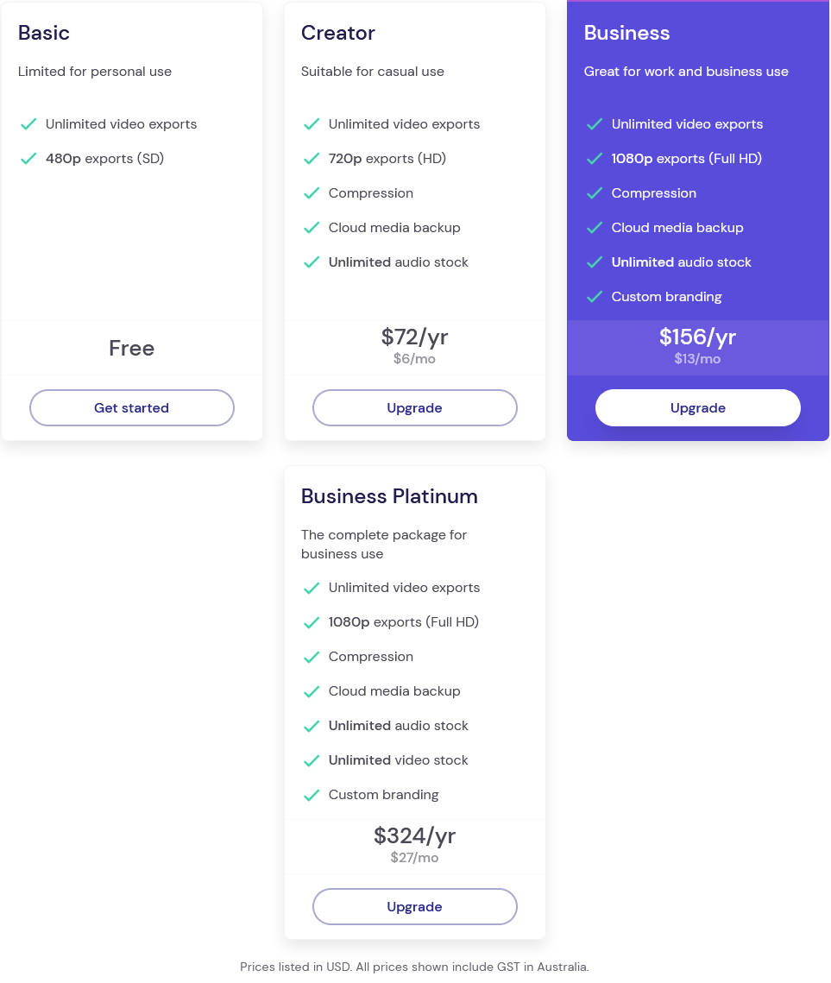This screenshot has height=983, width=831.
Task: Click the checkmark next to Compression in Creator
Action: 312,193
